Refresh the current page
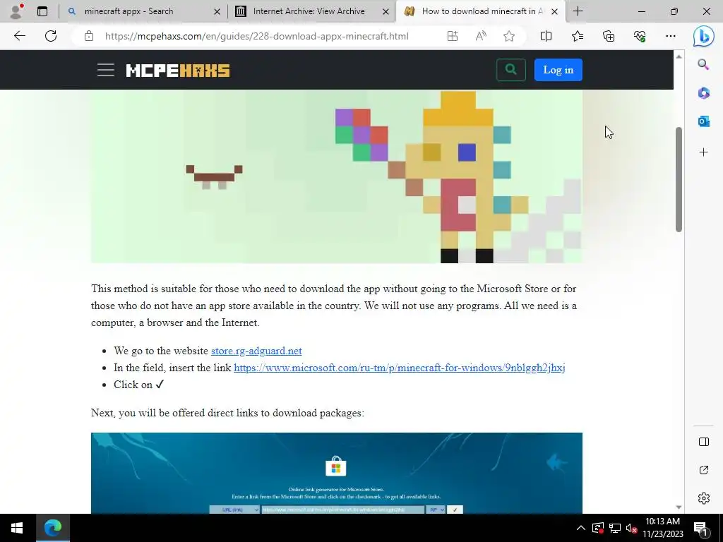The width and height of the screenshot is (723, 542). [51, 36]
